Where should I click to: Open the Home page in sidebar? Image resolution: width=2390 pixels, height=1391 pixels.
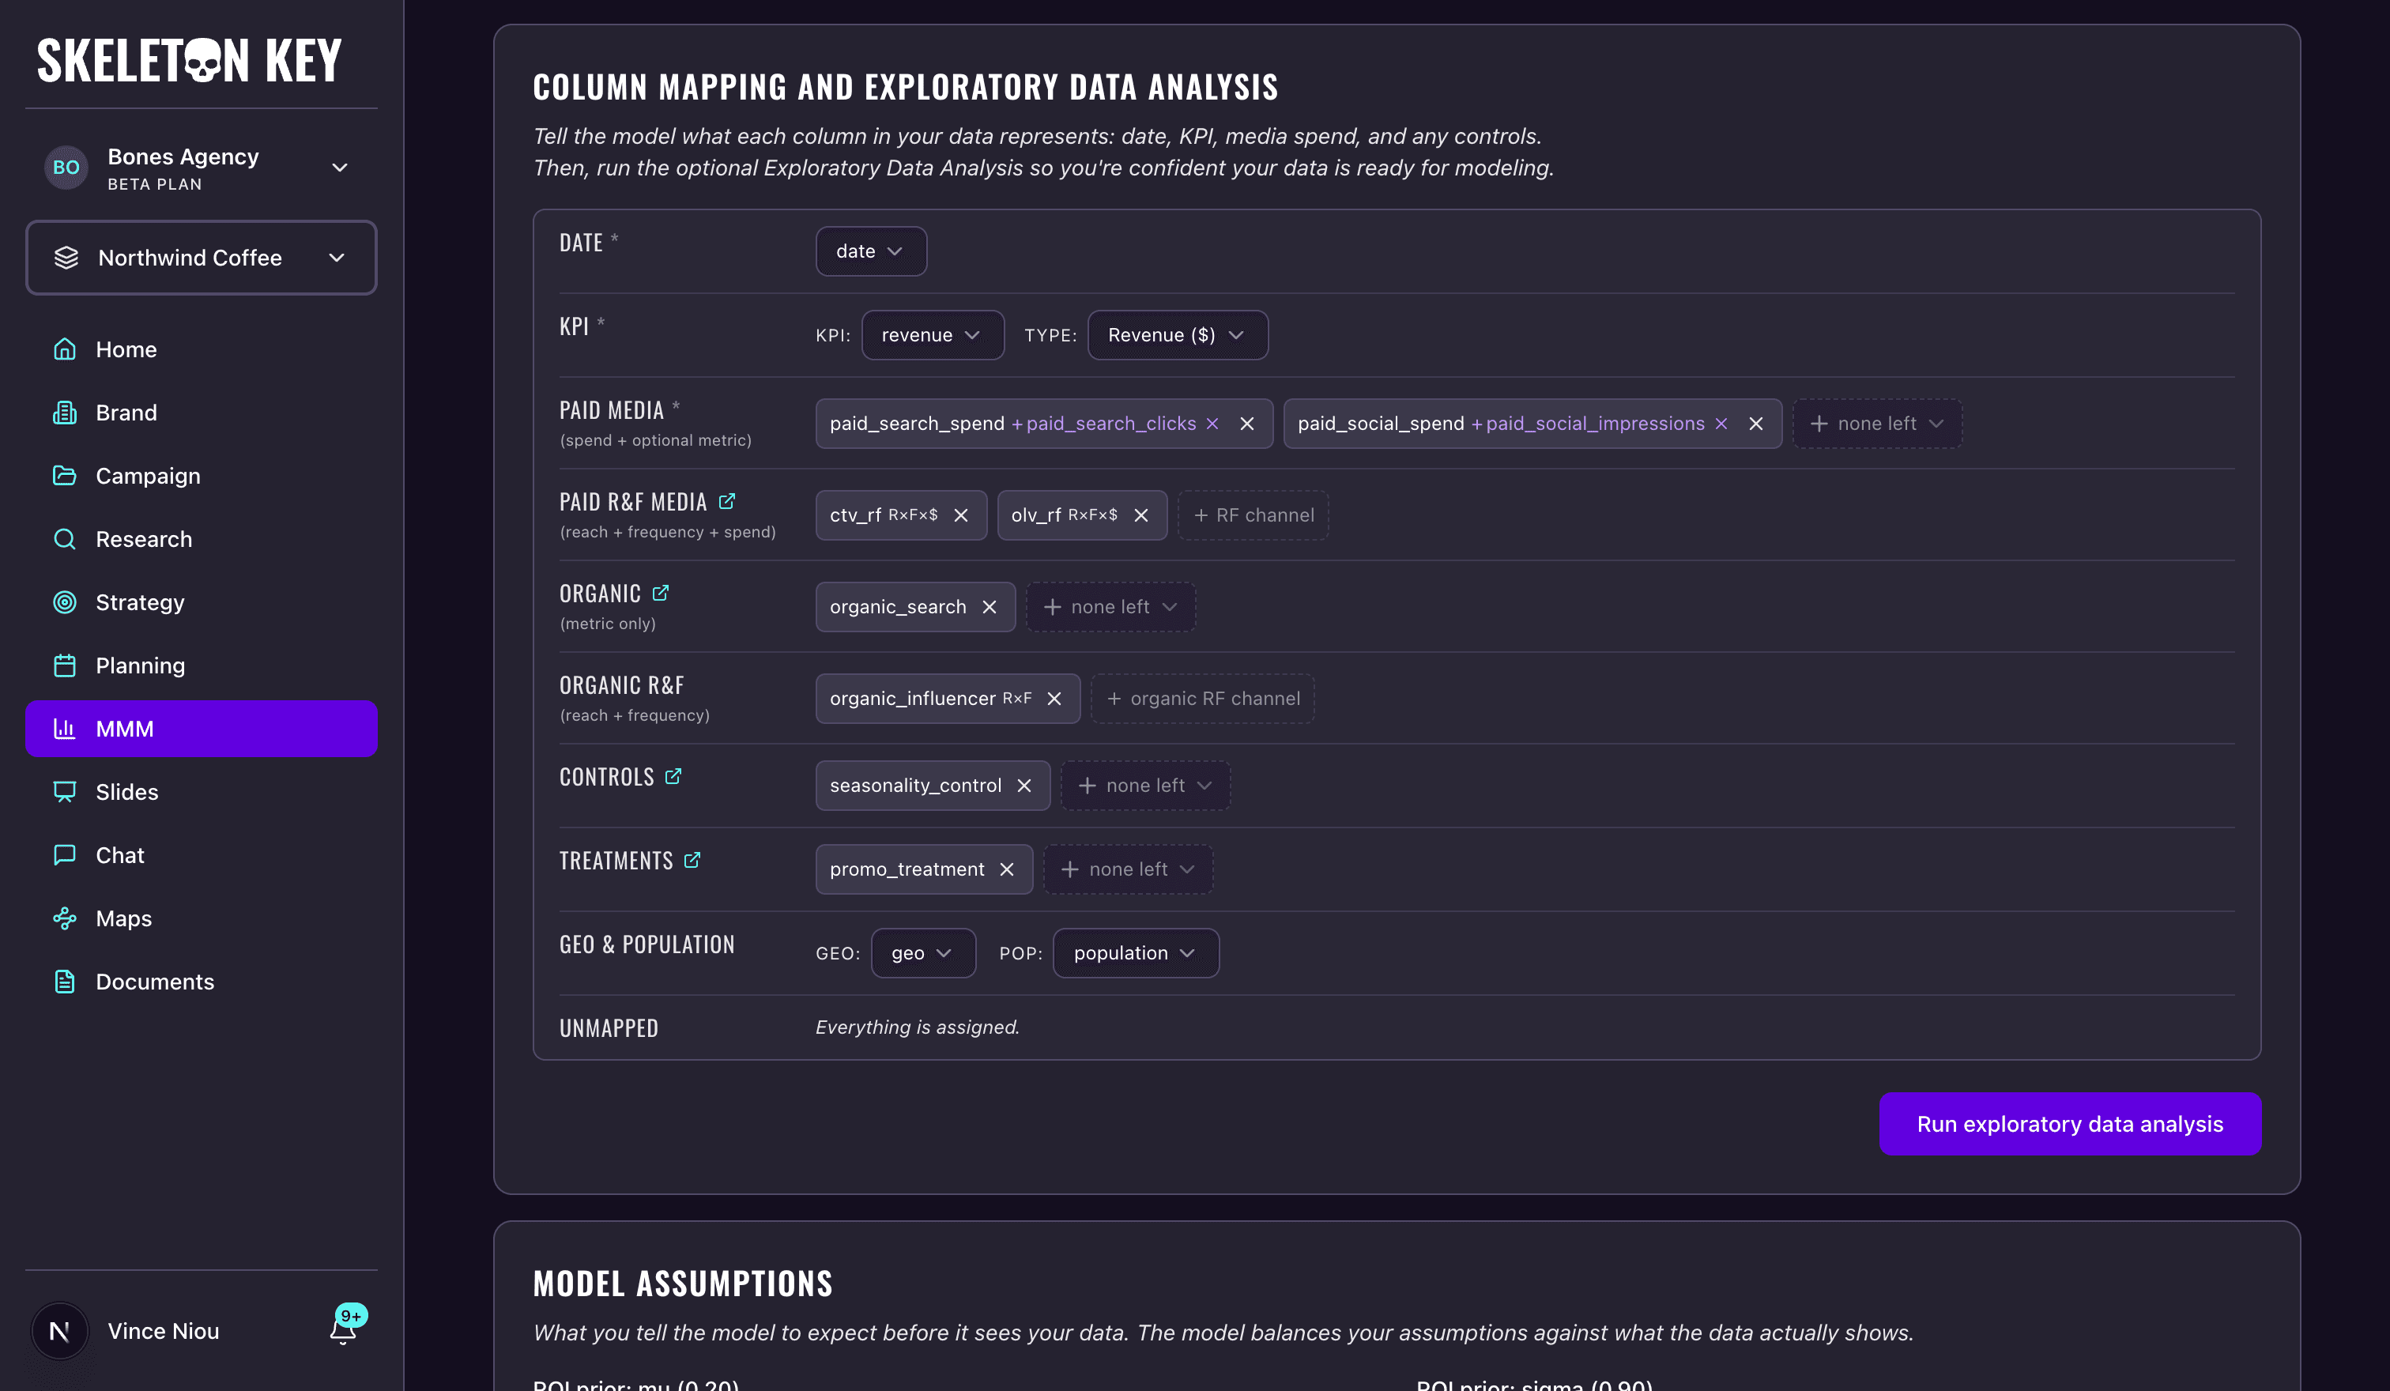tap(201, 349)
